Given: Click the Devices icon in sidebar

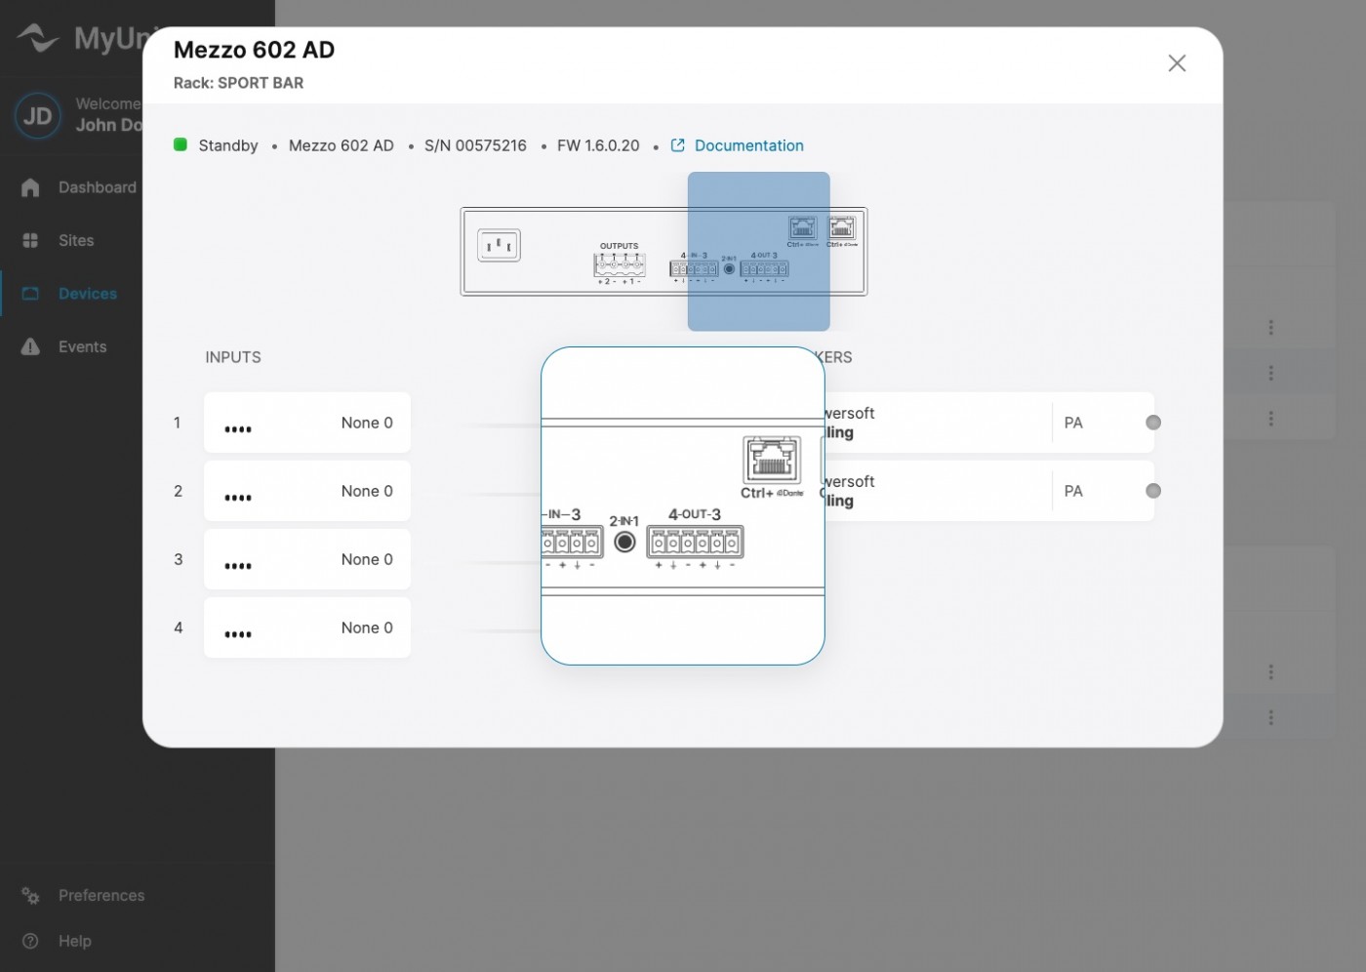Looking at the screenshot, I should coord(30,294).
